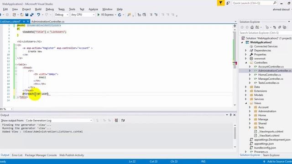Click the Decrease Indent toolbar icon

[x=139, y=15]
